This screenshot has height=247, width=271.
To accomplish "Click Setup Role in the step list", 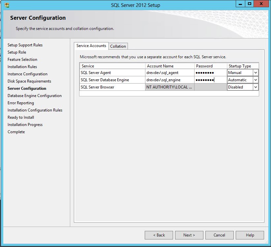I will 17,52.
